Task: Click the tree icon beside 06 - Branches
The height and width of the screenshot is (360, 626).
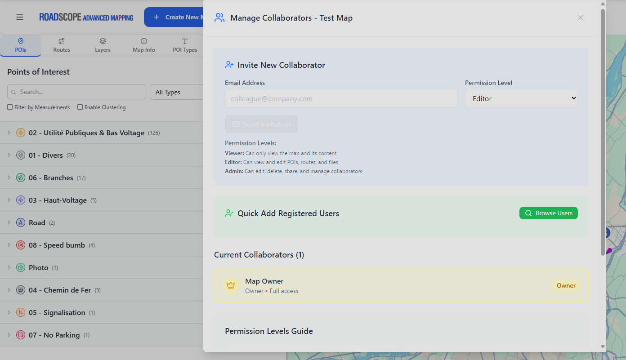Action: 20,178
